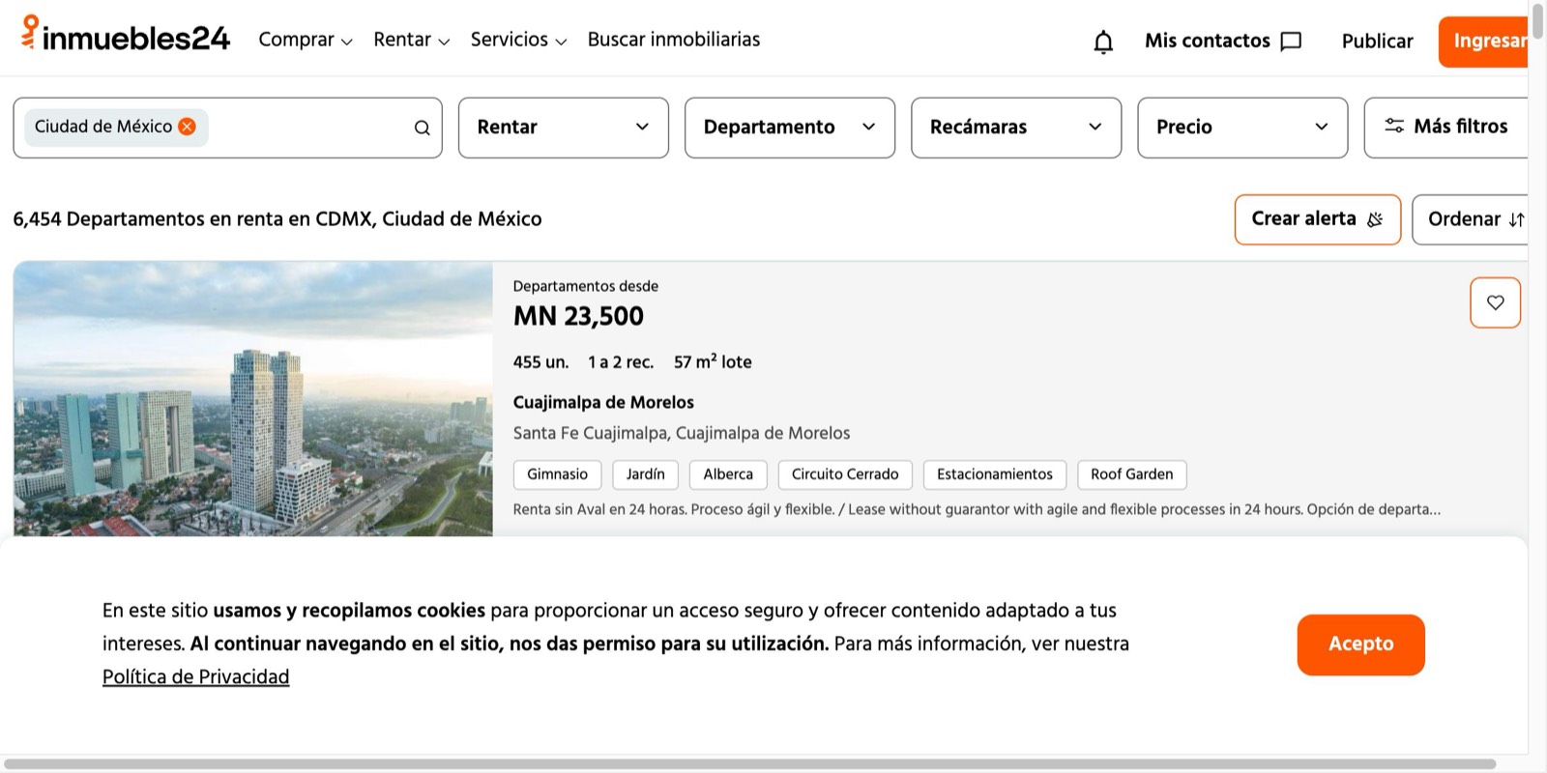
Task: Click the Acepto cookies button
Action: 1360,644
